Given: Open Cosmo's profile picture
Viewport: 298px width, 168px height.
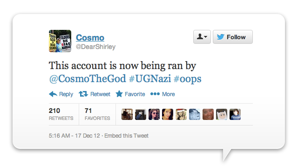Looking at the screenshot, I should pos(60,41).
